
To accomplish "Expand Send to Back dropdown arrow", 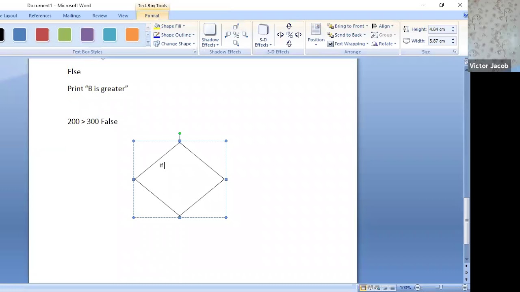I will tap(365, 35).
